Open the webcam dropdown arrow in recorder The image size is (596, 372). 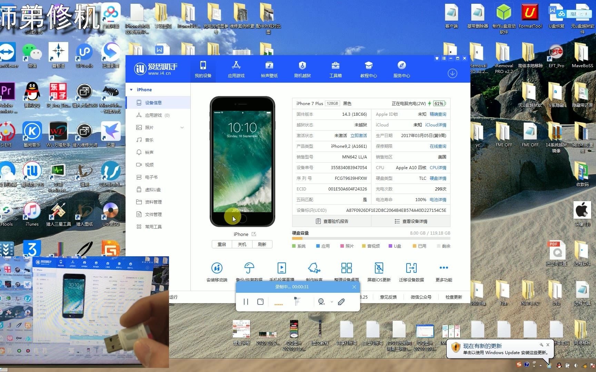tap(332, 302)
